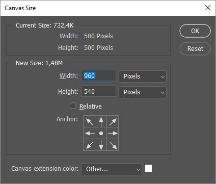Set anchor to bottom-center down arrow
Screen dimensions: 216x184
101,145
